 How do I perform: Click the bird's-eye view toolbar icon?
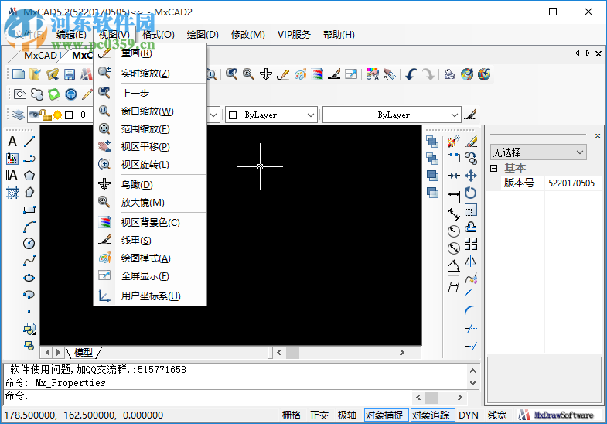[x=265, y=74]
